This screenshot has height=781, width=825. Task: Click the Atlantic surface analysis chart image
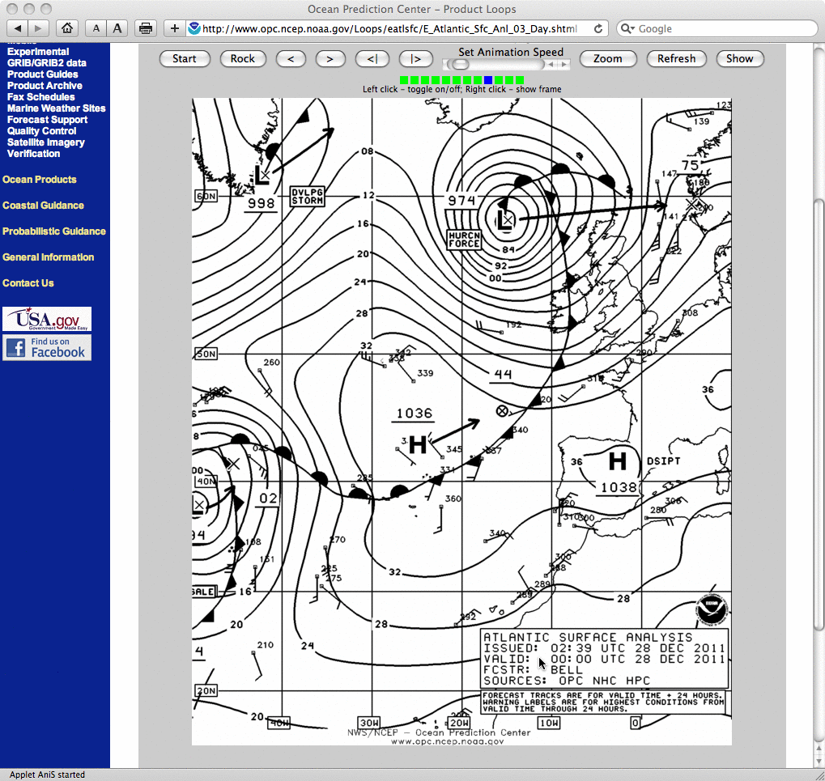tap(461, 422)
